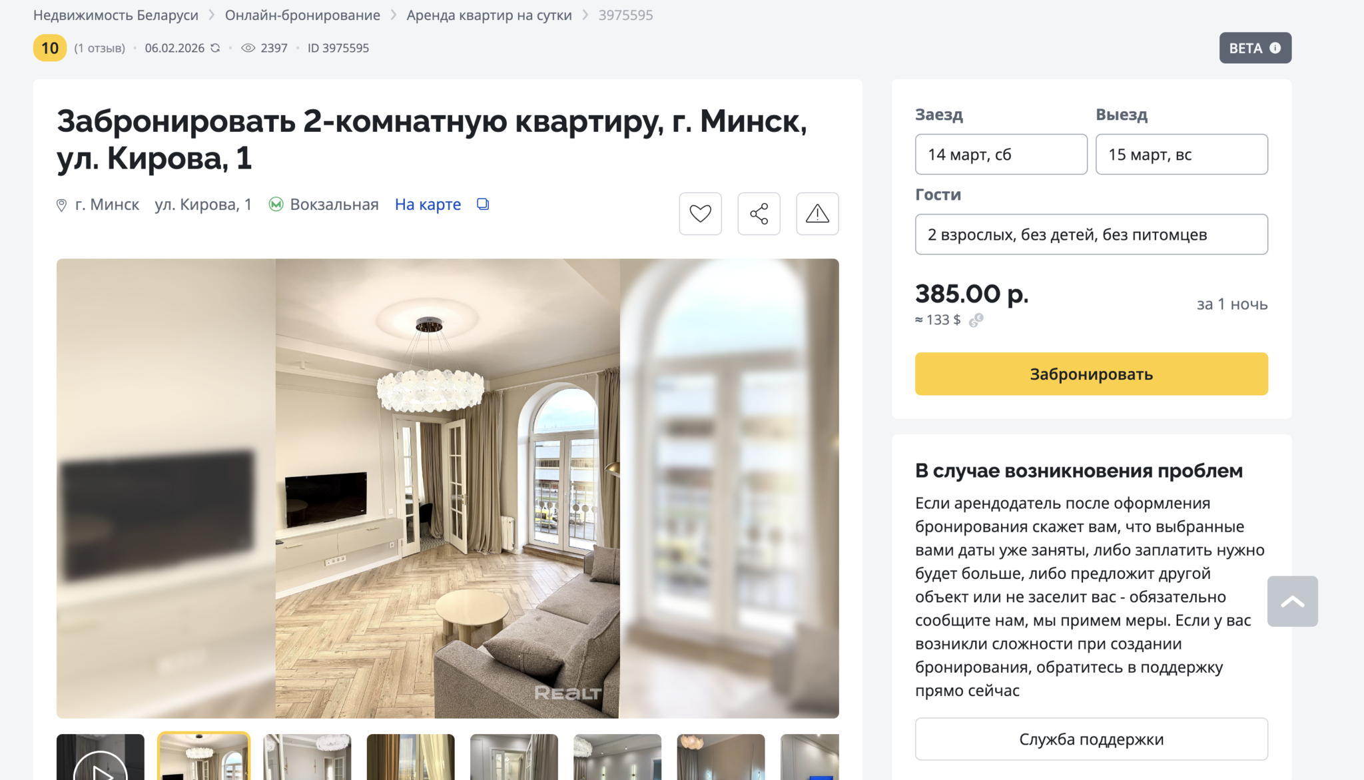Select the third gallery thumbnail photo
1364x780 pixels.
(x=307, y=757)
